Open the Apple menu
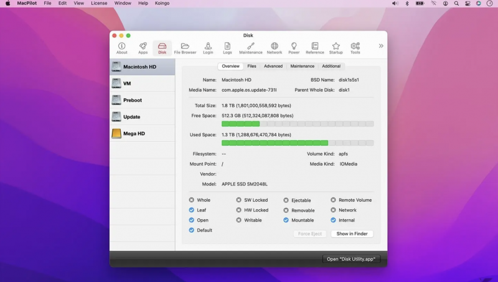 point(7,3)
